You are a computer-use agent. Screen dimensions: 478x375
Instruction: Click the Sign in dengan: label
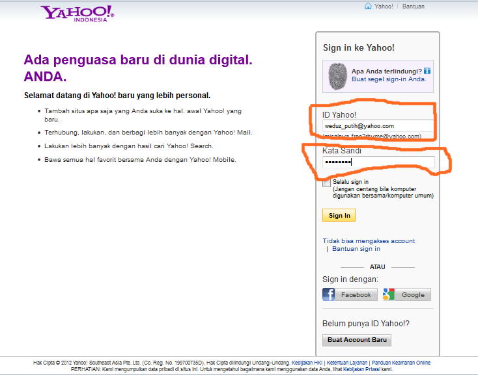coord(350,279)
